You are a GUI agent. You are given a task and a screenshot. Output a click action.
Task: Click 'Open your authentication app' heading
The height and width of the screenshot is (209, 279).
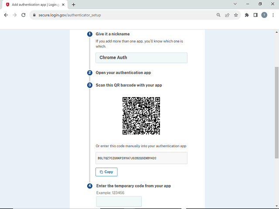point(123,73)
